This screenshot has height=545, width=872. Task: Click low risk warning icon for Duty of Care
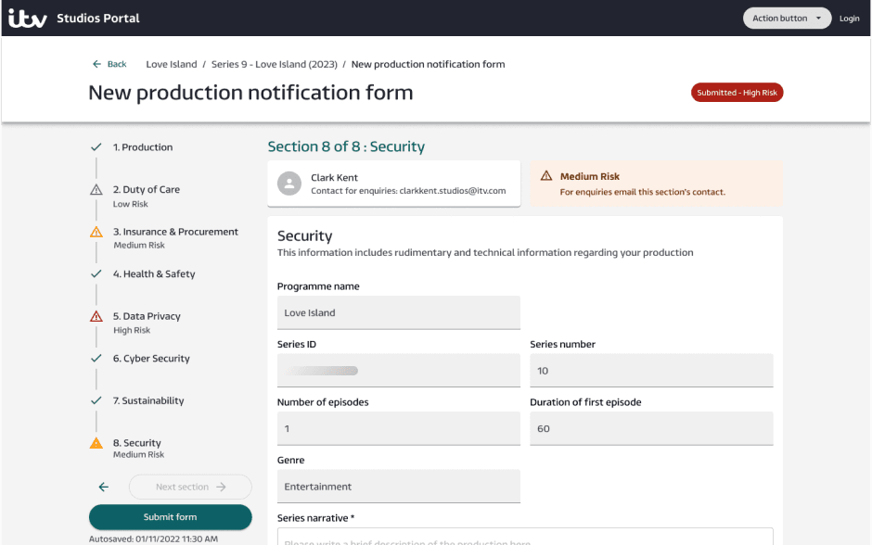[x=96, y=189]
